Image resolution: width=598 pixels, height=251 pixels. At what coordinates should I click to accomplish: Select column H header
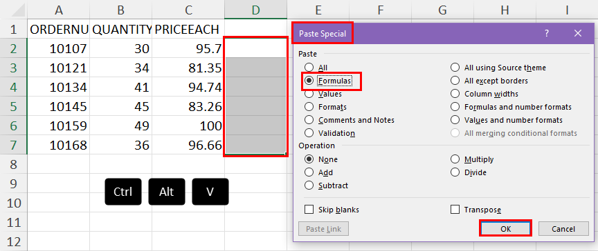pyautogui.click(x=505, y=10)
